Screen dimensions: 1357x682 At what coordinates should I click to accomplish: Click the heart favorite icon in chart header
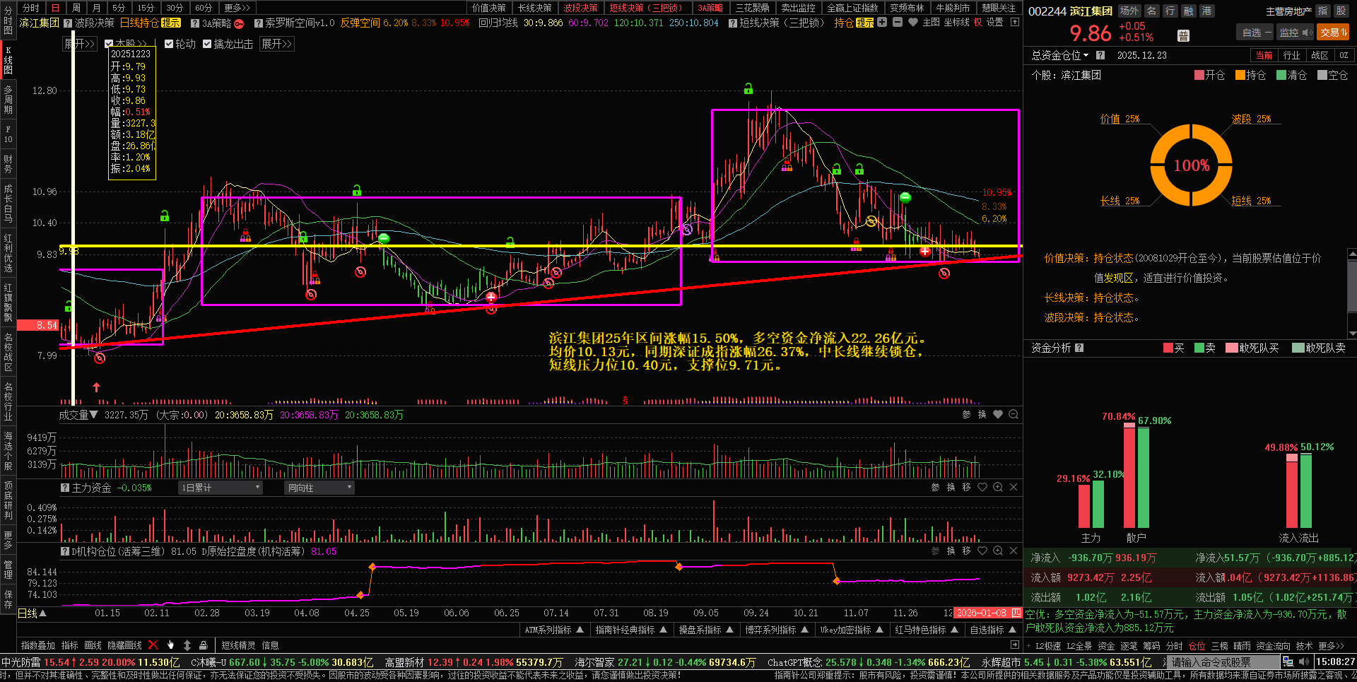(x=913, y=22)
